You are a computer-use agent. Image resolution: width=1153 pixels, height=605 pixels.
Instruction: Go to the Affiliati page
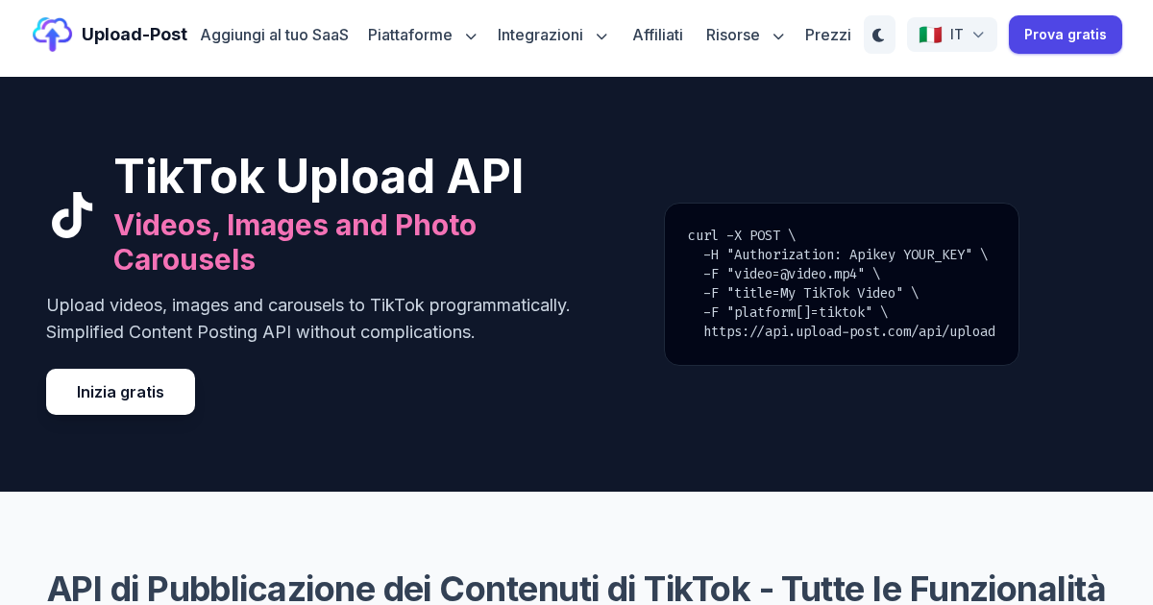[657, 35]
